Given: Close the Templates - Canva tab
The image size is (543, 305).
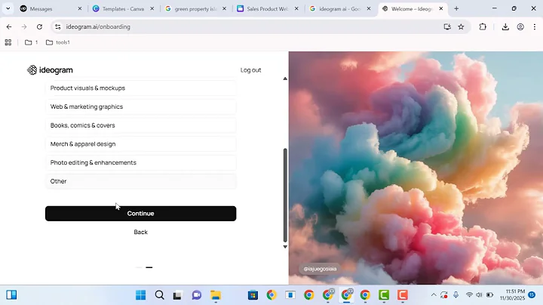Looking at the screenshot, I should [152, 8].
